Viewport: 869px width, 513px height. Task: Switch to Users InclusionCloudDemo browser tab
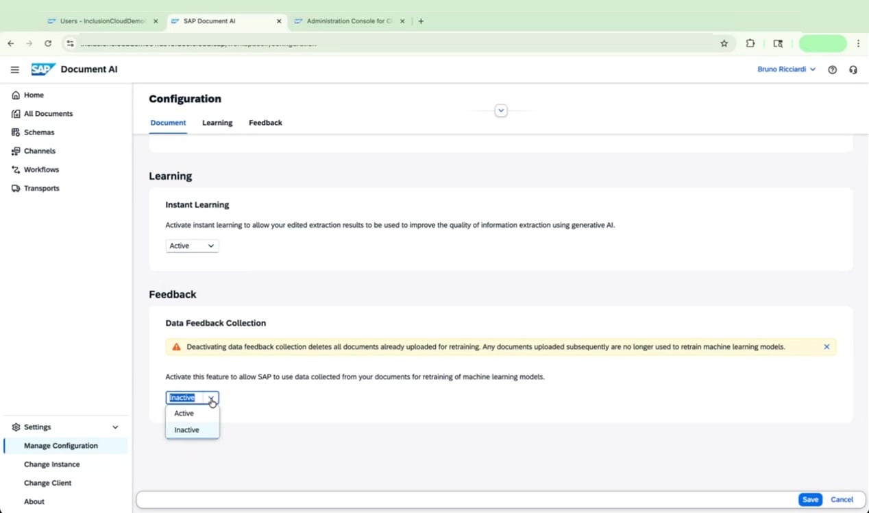pyautogui.click(x=103, y=21)
